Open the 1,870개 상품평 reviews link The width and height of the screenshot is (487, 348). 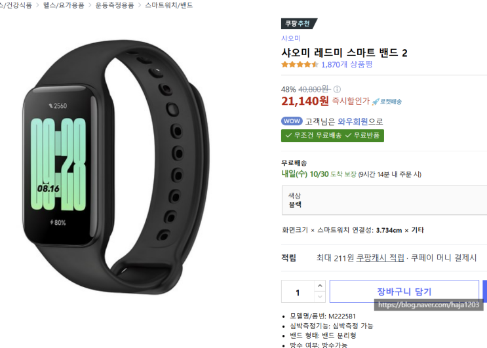(347, 65)
